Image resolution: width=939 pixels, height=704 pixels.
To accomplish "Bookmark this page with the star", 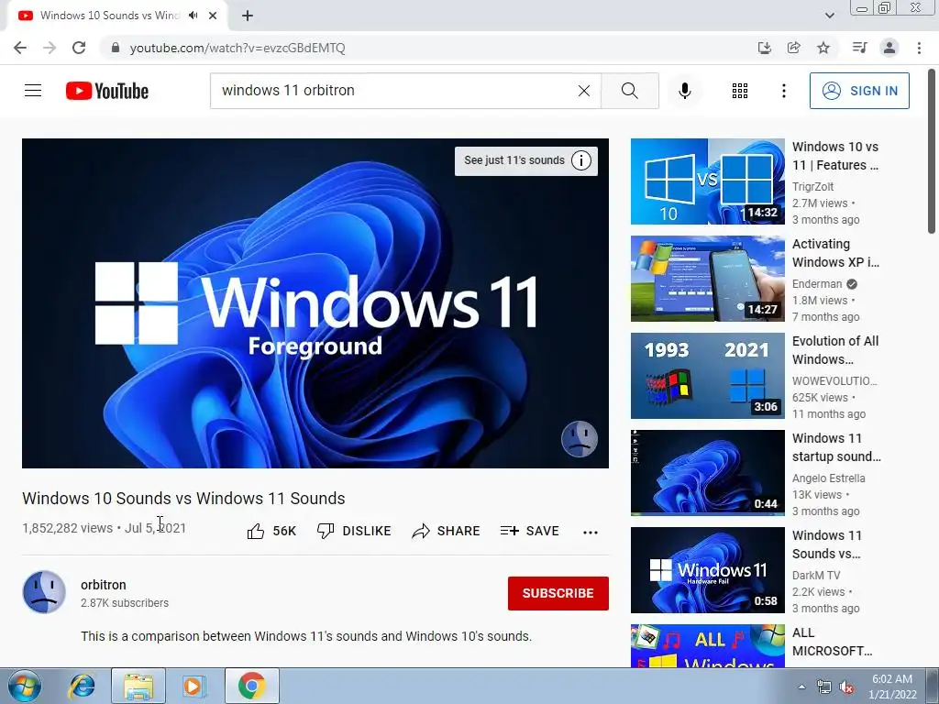I will 823,48.
